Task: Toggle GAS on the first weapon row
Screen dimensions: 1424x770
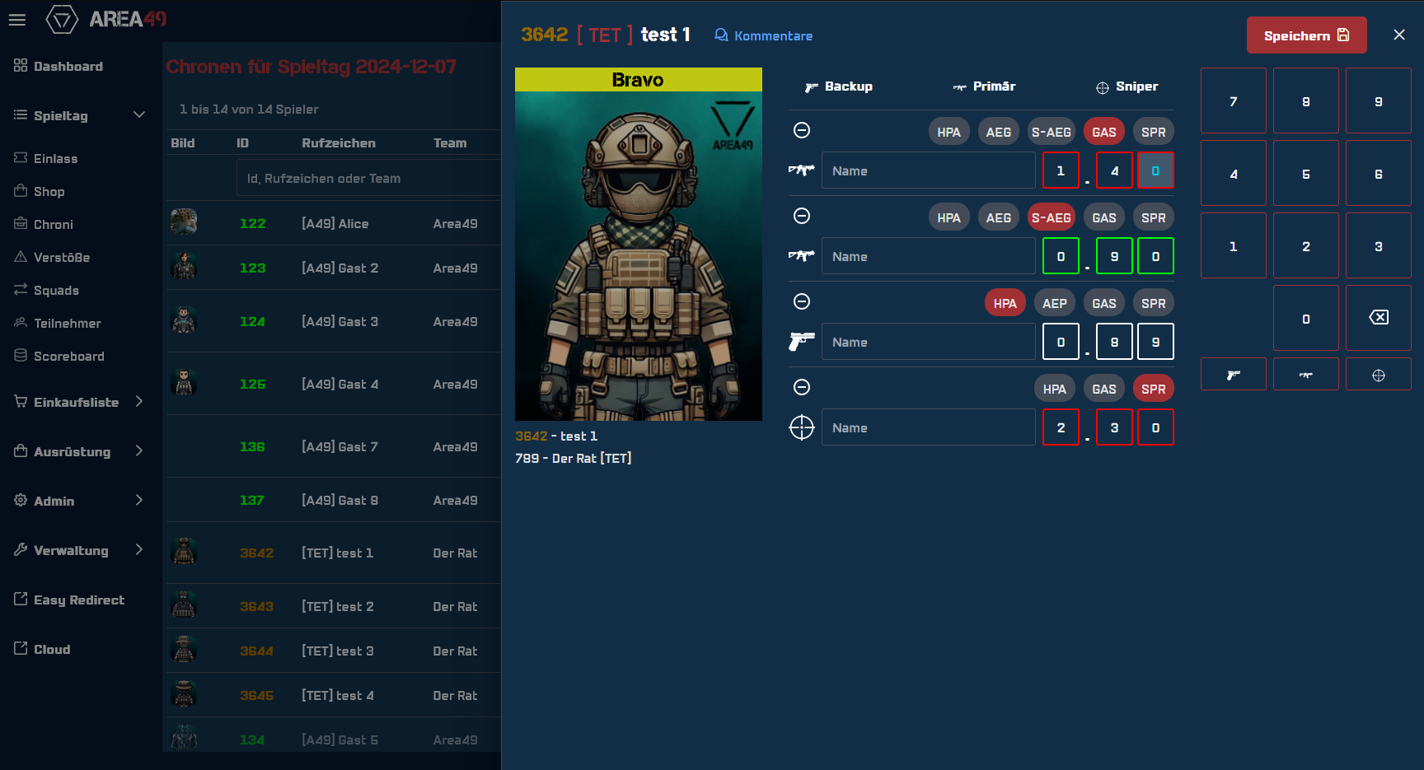Action: 1104,132
